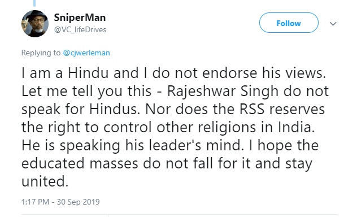The image size is (357, 217).
Task: Click the blue thread connector line
Action: coord(34,3)
